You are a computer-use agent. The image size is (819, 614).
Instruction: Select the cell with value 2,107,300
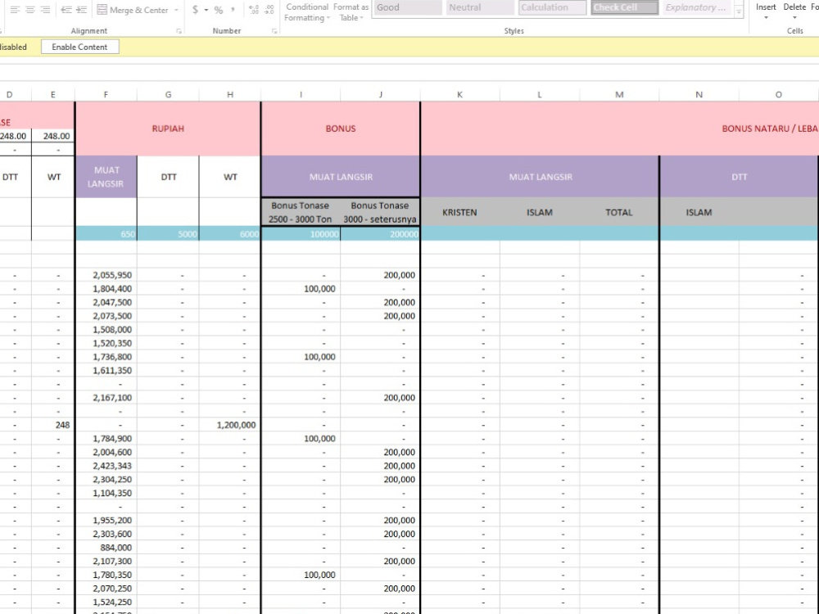click(106, 562)
